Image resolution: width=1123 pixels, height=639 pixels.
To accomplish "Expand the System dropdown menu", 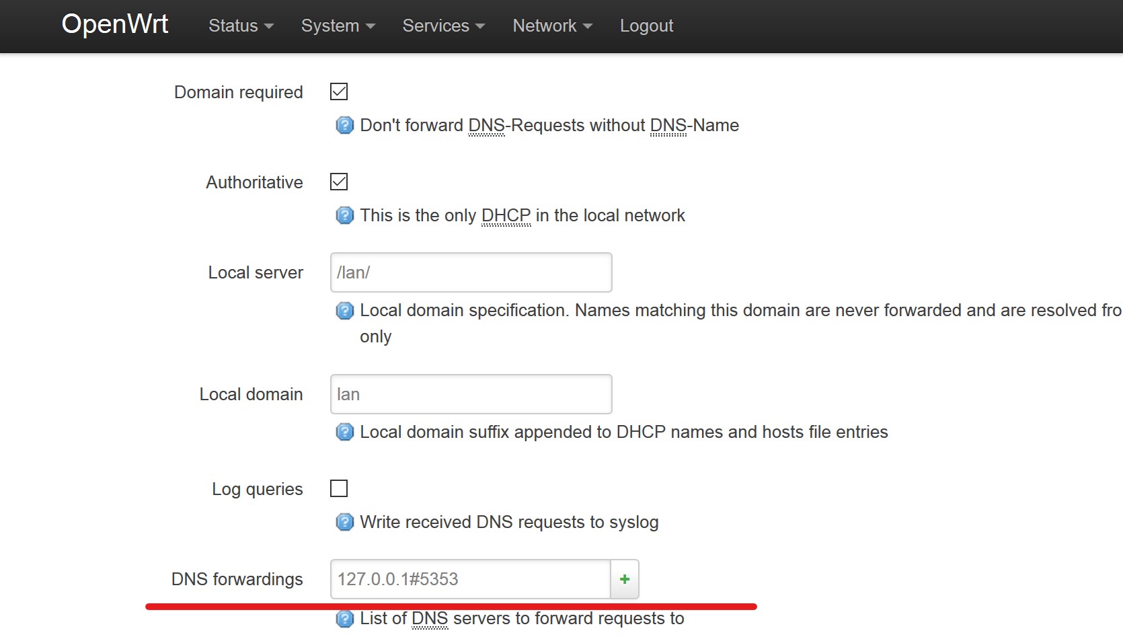I will click(x=338, y=26).
